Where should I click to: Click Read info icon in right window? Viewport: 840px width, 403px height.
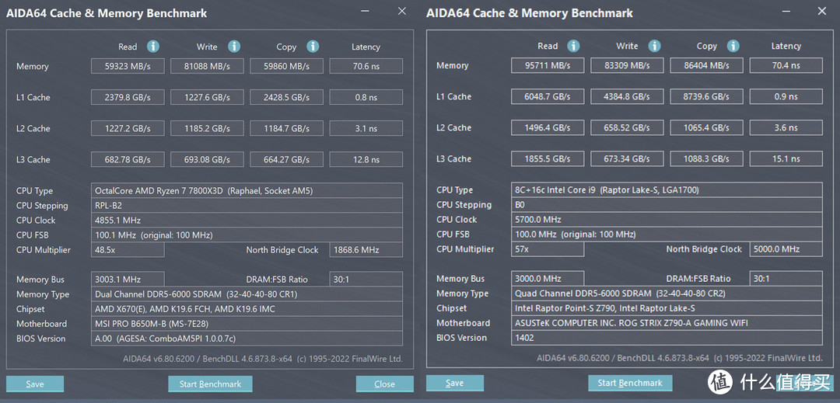pyautogui.click(x=573, y=46)
